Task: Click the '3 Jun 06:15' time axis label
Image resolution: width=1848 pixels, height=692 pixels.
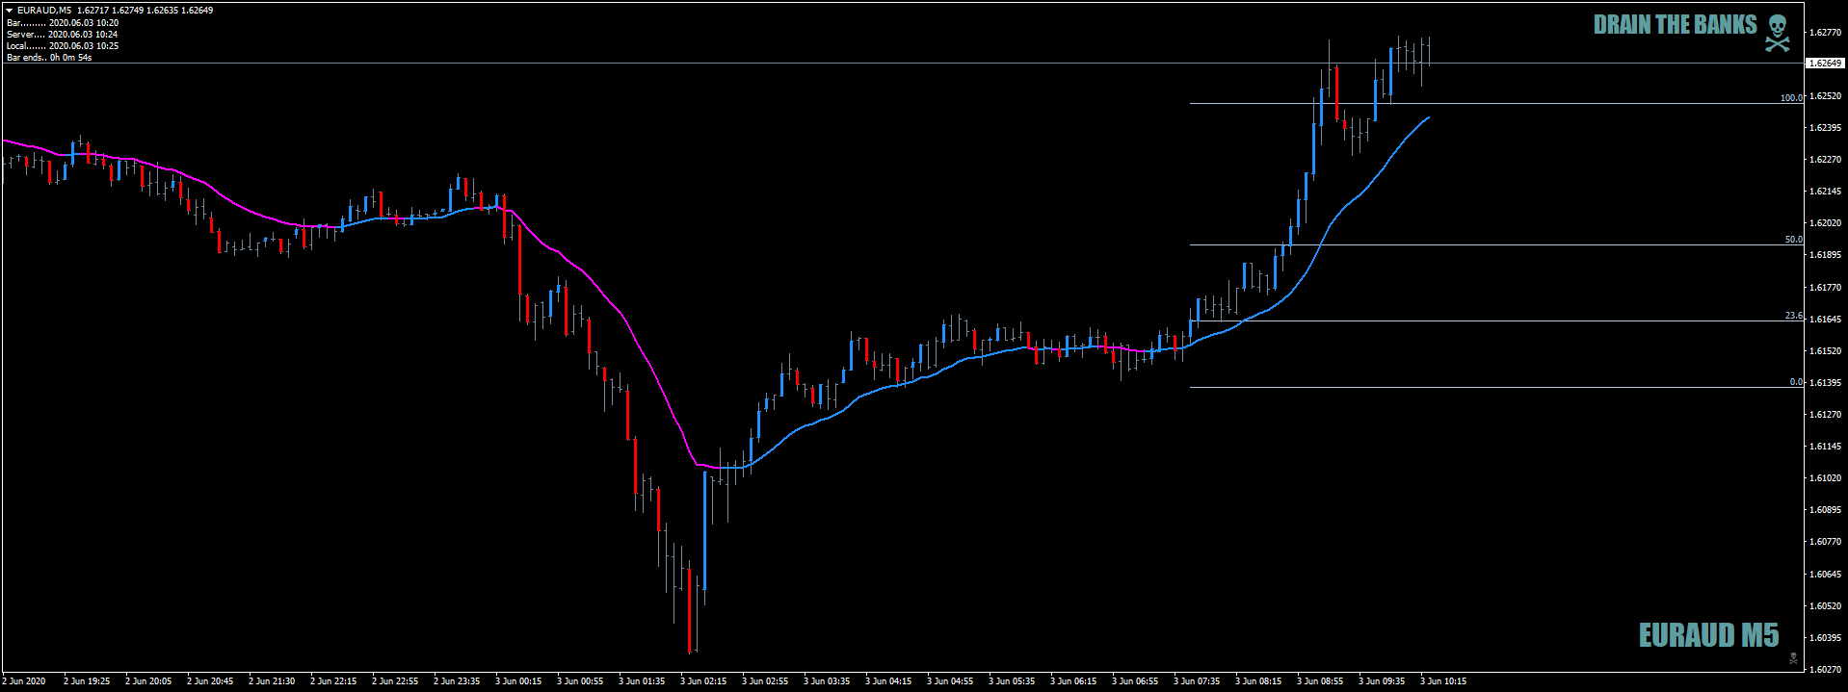Action: pyautogui.click(x=1073, y=681)
